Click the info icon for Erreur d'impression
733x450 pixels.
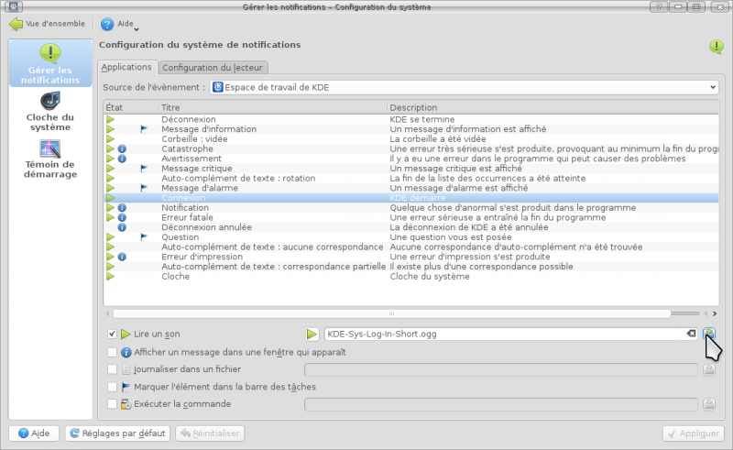[x=122, y=257]
